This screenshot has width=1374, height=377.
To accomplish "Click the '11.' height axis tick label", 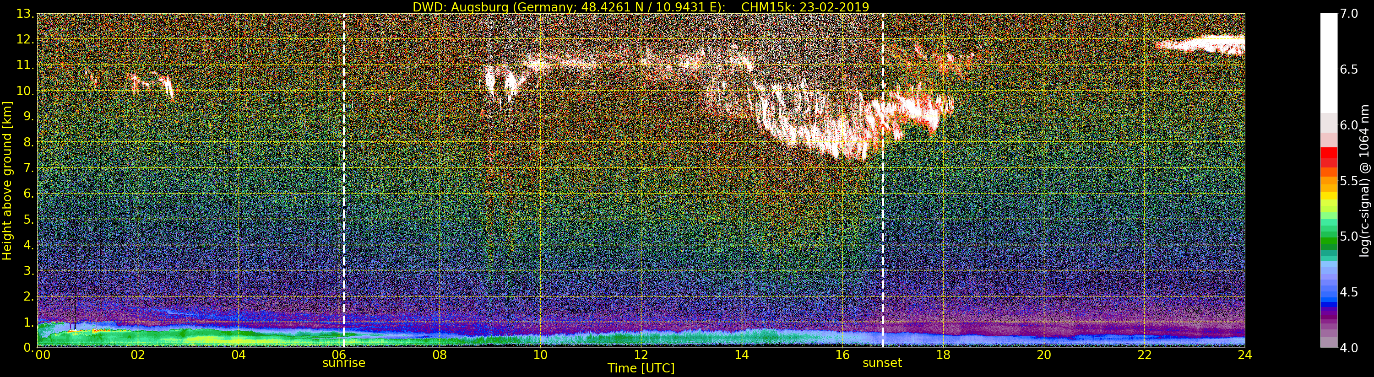I will click(x=25, y=65).
